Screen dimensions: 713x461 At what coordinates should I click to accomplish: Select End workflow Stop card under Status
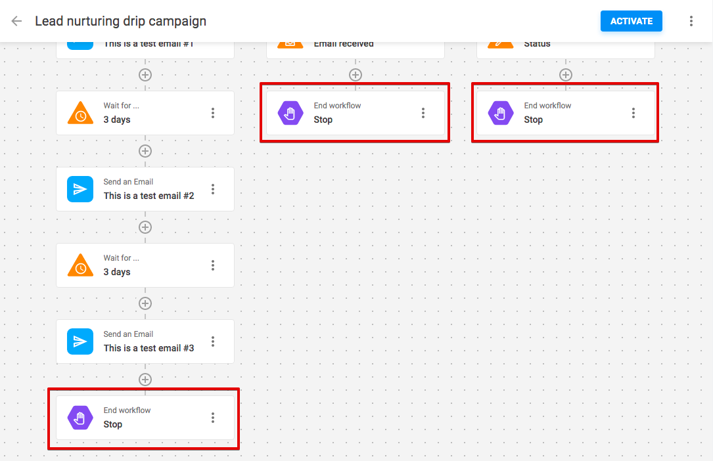coord(566,113)
